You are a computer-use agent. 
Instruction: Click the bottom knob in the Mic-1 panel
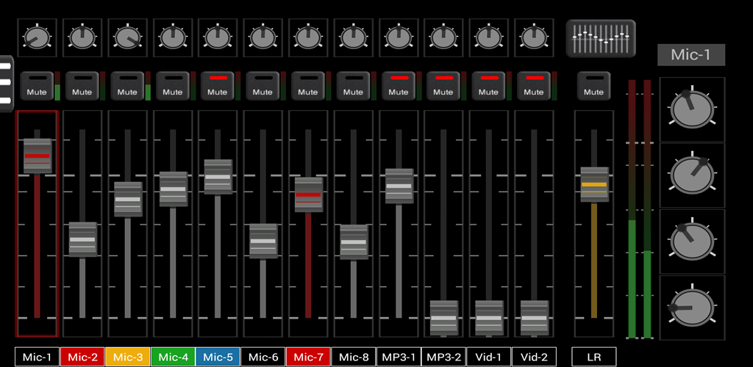(692, 308)
